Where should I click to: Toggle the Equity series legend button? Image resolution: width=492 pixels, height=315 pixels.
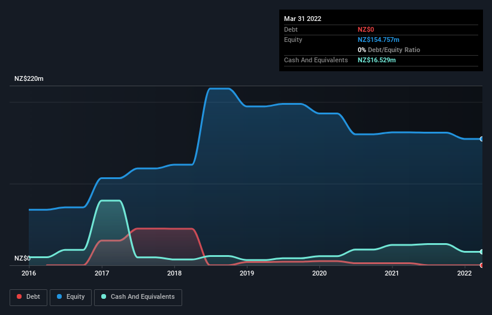coord(71,297)
